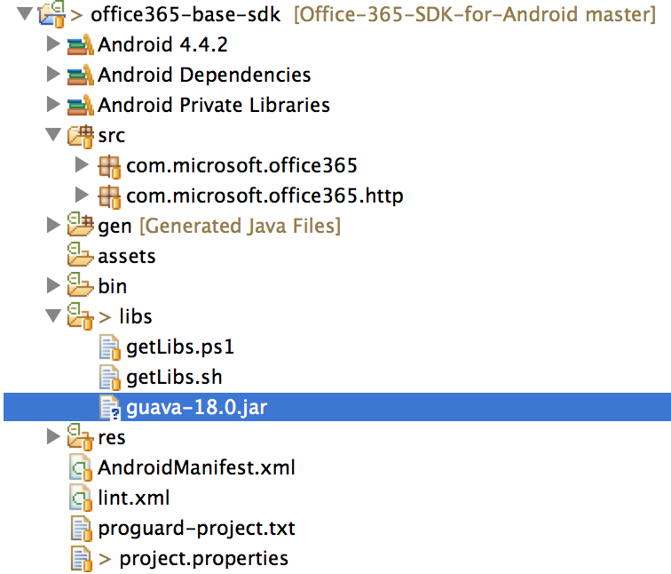Select the Android 4.4.2 entry

(x=162, y=44)
